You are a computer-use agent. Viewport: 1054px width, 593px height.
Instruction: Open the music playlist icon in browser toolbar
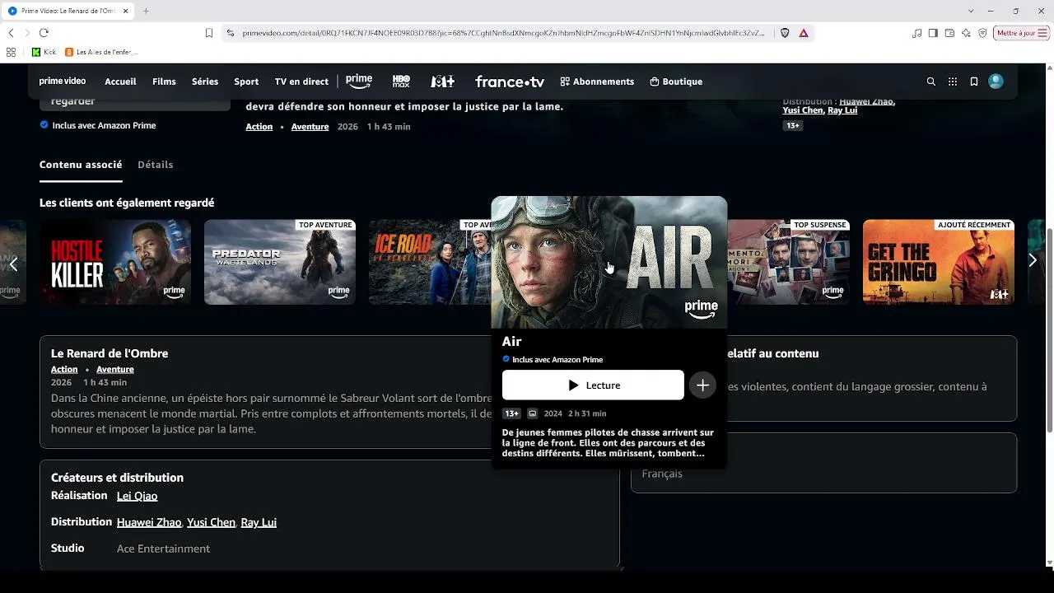point(917,33)
